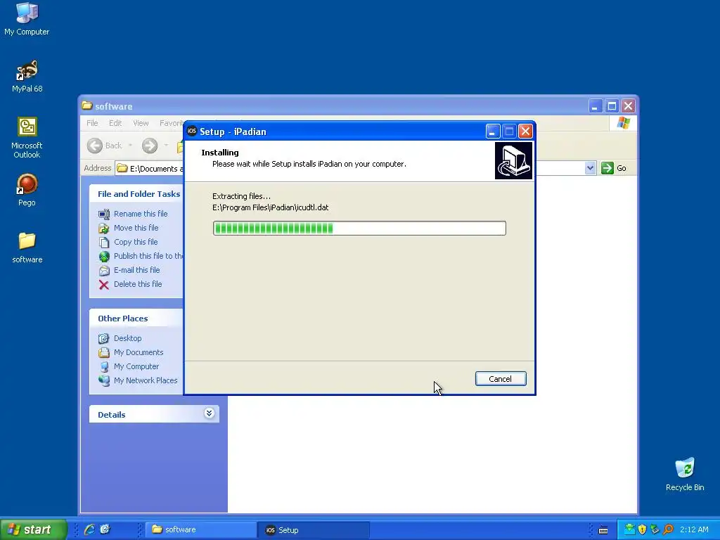Image resolution: width=720 pixels, height=540 pixels.
Task: Expand the address bar dropdown list
Action: coord(591,168)
